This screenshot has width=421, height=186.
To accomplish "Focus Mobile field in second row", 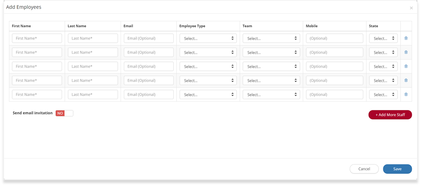I will click(335, 52).
